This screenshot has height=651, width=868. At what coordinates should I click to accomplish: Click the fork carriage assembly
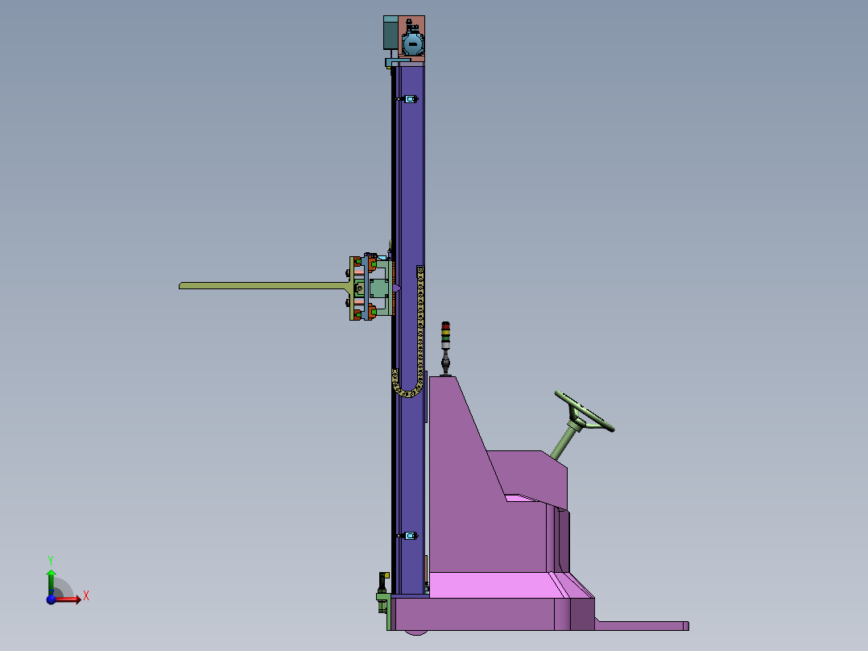pyautogui.click(x=371, y=287)
